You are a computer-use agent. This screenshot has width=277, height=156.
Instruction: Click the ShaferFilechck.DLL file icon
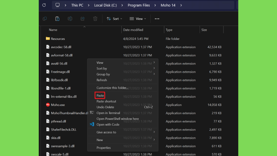(48, 129)
